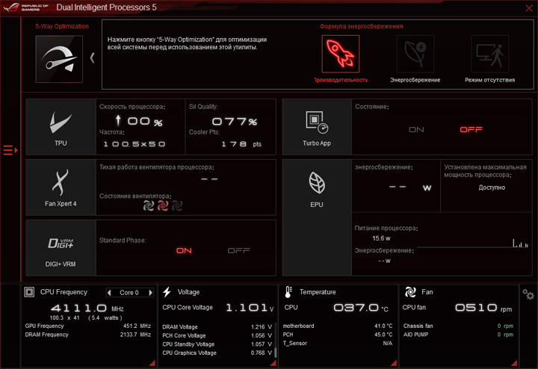The width and height of the screenshot is (538, 369).
Task: Open the DIGI+ VRM panel
Action: (61, 248)
